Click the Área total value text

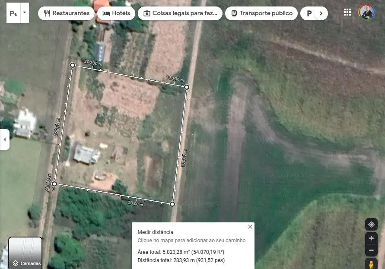click(x=181, y=252)
